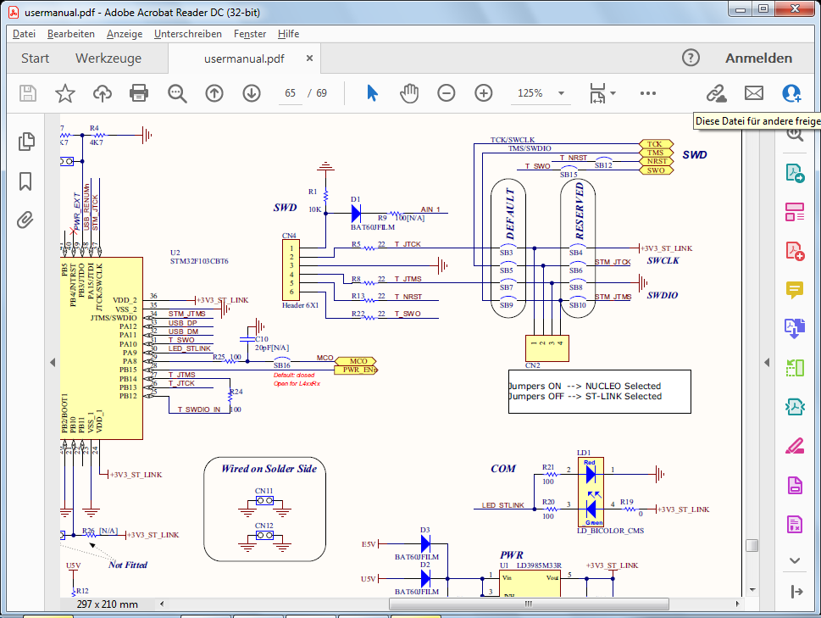Switch to Start tab
The height and width of the screenshot is (618, 821).
coord(35,58)
